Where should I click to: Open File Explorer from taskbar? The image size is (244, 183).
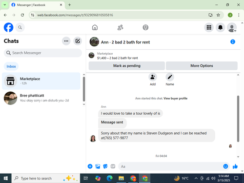click(121, 178)
